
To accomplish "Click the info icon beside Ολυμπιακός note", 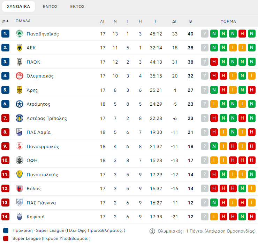I will pyautogui.click(x=152, y=231).
